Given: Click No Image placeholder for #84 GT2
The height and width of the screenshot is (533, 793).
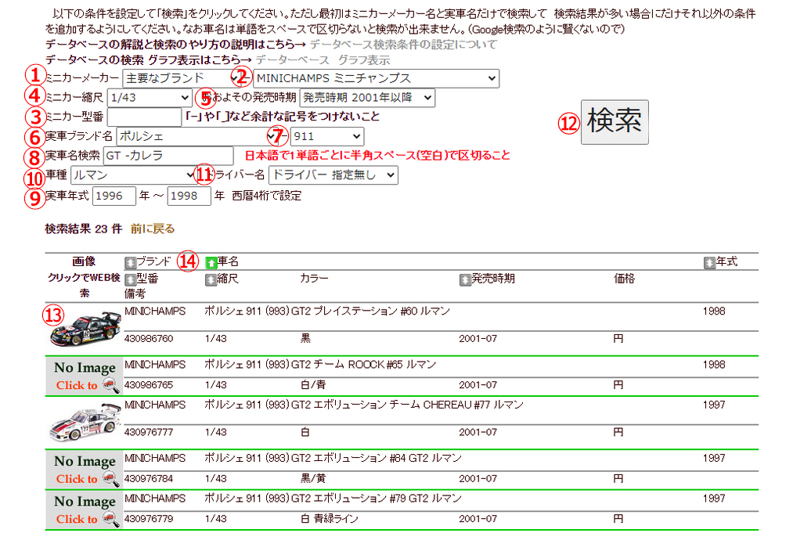Looking at the screenshot, I should click(x=85, y=470).
